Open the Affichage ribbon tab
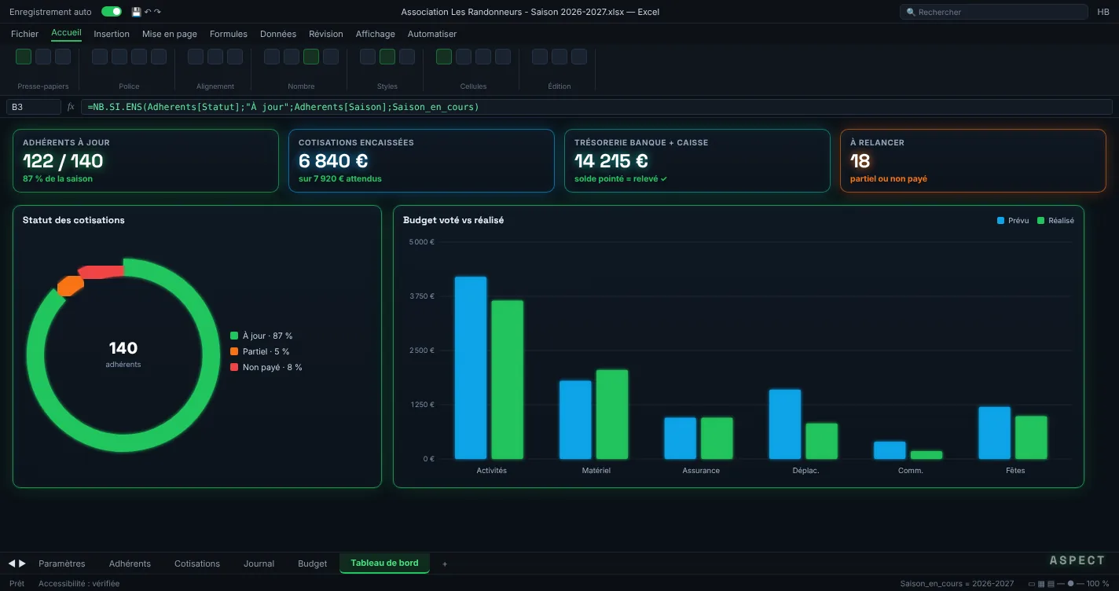The image size is (1119, 591). (x=376, y=34)
